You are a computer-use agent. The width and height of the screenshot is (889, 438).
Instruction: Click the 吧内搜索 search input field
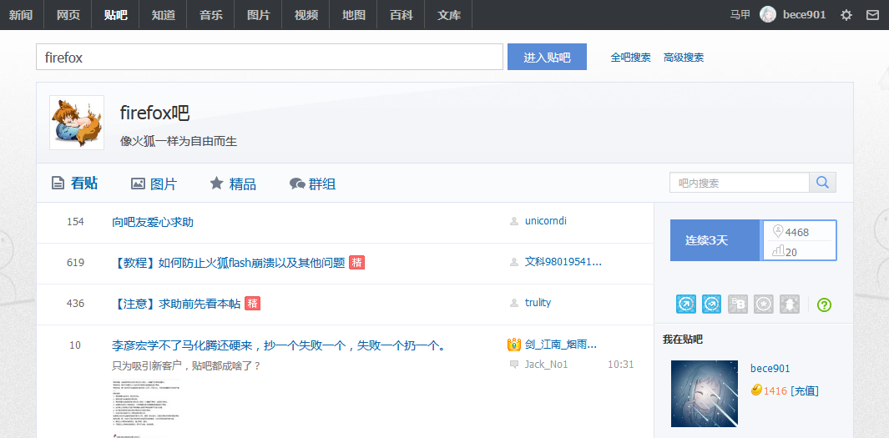click(x=739, y=183)
